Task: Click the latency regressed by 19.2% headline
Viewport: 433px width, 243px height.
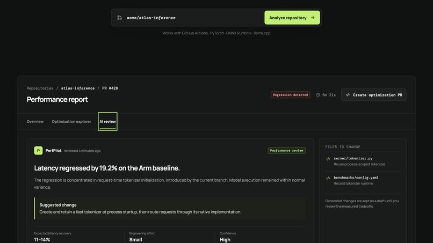Action: [107, 168]
